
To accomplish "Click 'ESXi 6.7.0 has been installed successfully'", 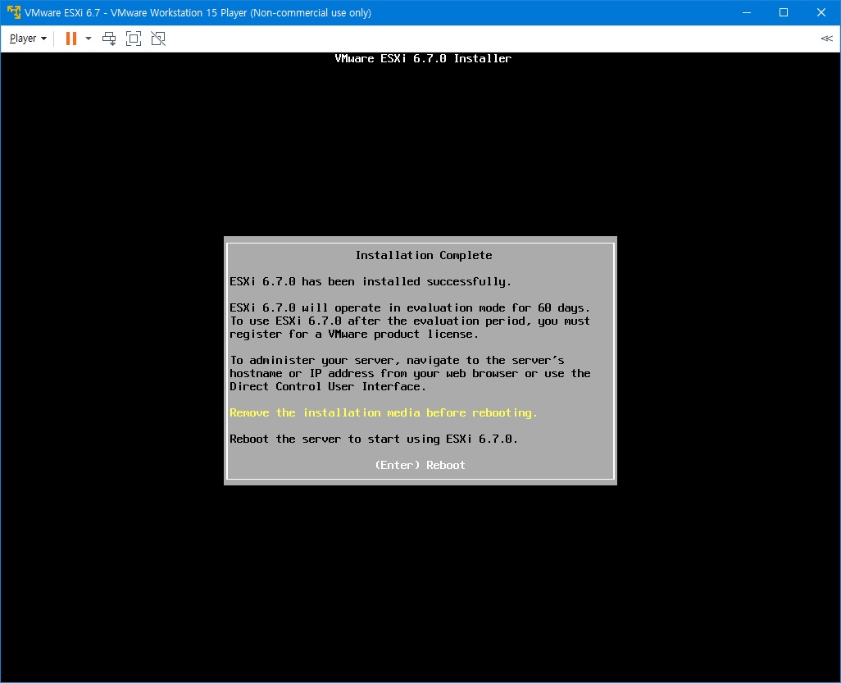I will click(x=370, y=282).
